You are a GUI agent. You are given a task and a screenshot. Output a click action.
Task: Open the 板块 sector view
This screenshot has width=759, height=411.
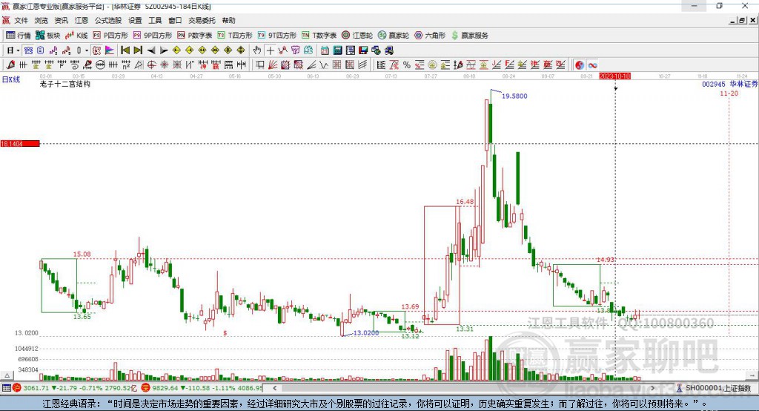pos(48,36)
